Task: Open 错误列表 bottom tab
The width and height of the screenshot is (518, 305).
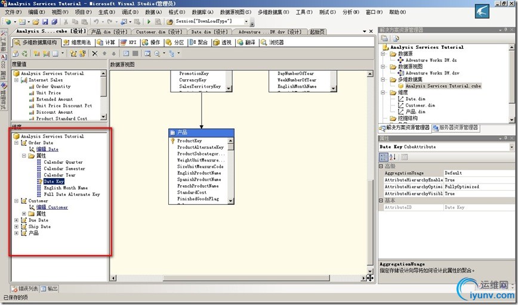Action: pos(25,289)
